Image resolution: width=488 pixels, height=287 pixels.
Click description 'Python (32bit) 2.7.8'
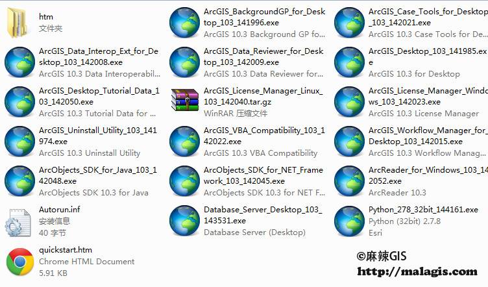point(404,221)
